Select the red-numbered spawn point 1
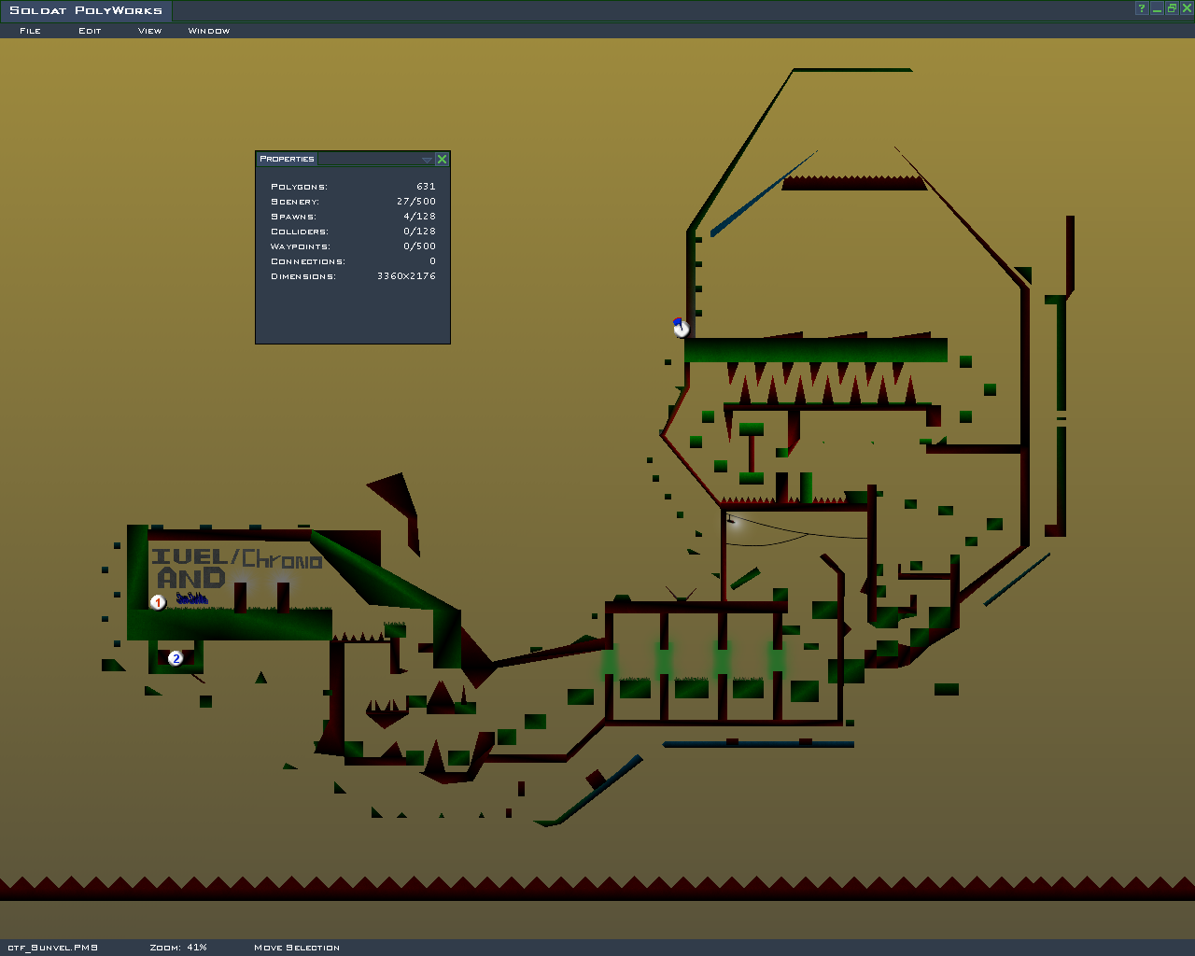Viewport: 1195px width, 956px height. coord(158,602)
